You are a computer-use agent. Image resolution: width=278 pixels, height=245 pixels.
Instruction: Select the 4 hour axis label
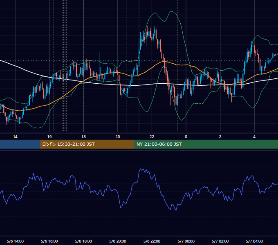pyautogui.click(x=254, y=137)
